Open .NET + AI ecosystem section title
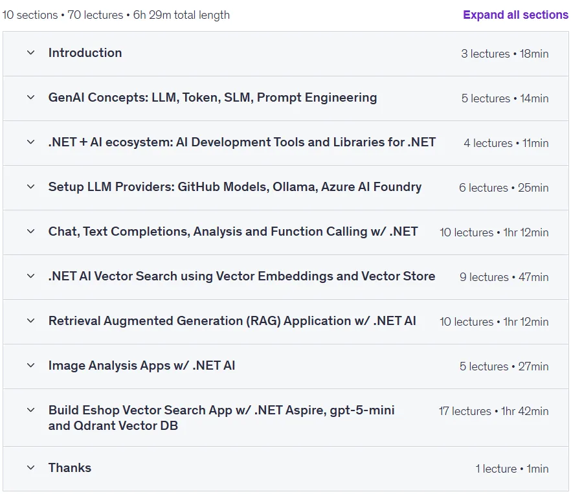 pos(242,142)
